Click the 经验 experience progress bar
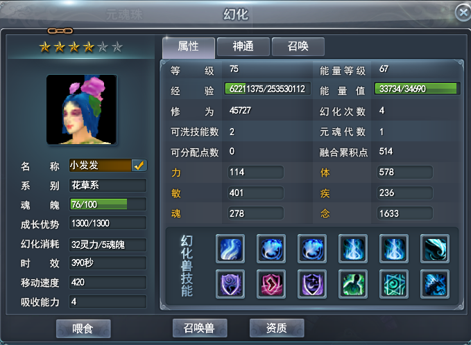This screenshot has height=345, width=471. pos(267,89)
